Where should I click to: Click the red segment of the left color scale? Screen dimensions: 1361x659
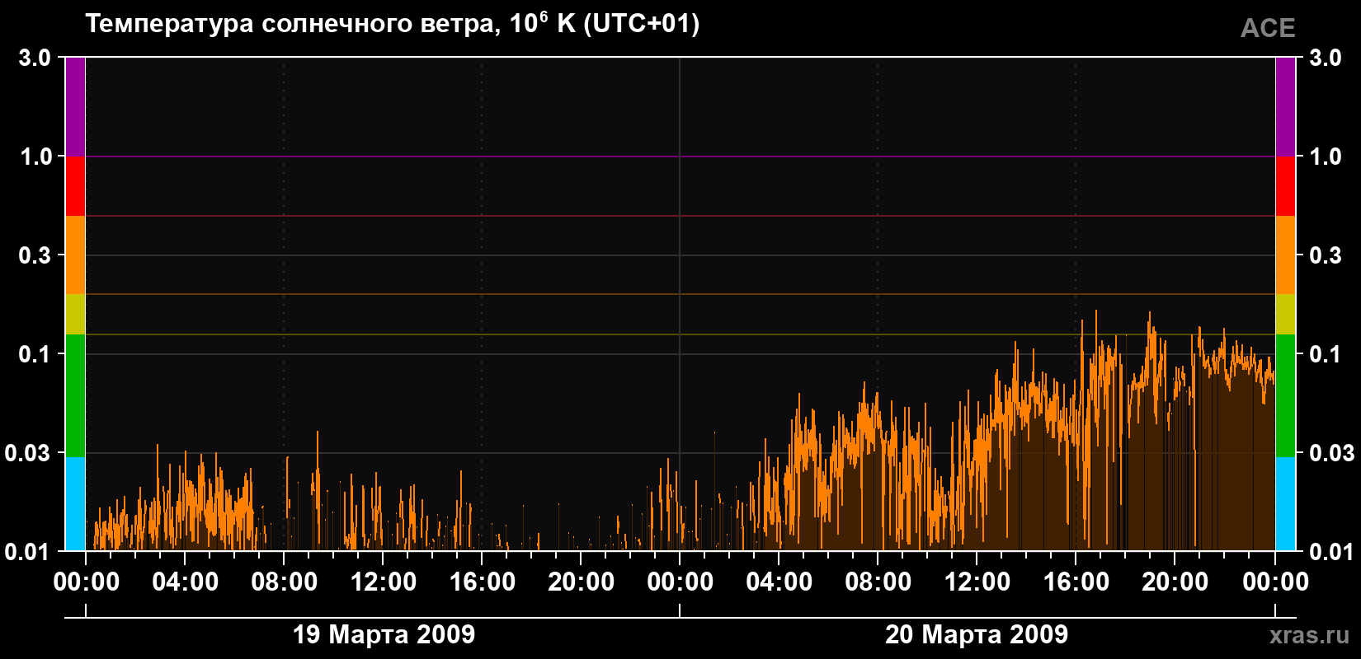pyautogui.click(x=75, y=186)
